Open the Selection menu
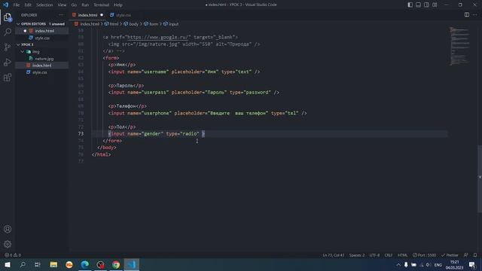482x271 pixels. click(x=44, y=5)
